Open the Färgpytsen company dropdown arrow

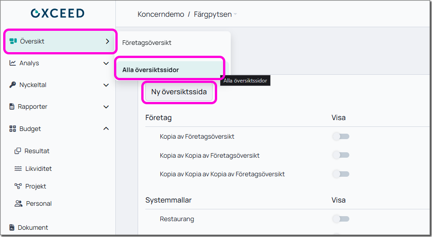pyautogui.click(x=235, y=15)
